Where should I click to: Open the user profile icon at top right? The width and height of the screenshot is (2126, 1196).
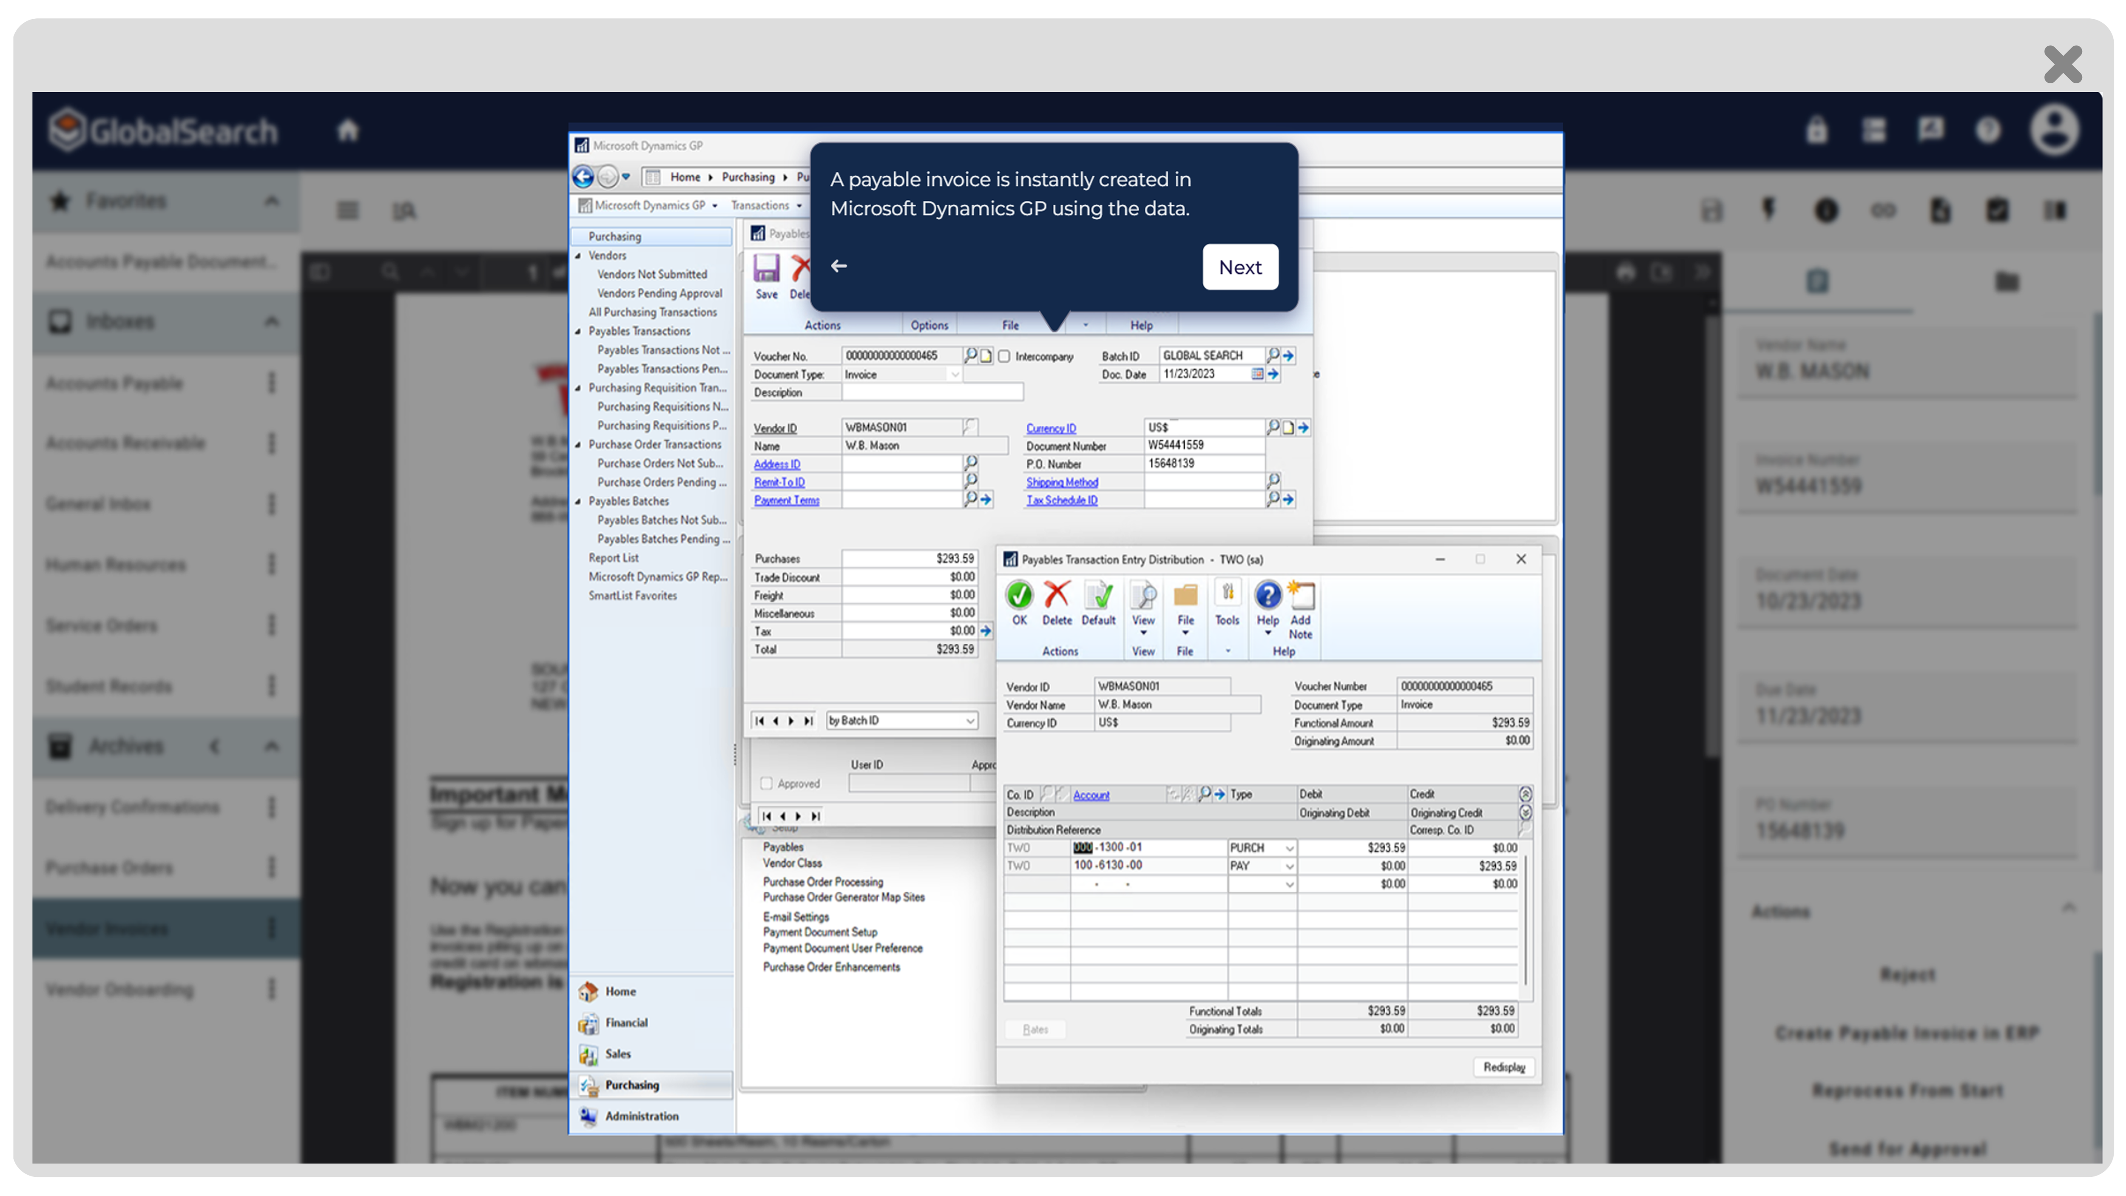pyautogui.click(x=2056, y=130)
